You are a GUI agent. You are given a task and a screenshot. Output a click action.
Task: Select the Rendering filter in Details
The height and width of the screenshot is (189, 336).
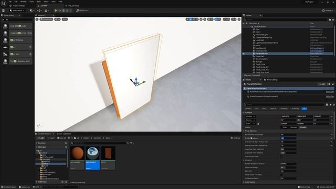(283, 109)
